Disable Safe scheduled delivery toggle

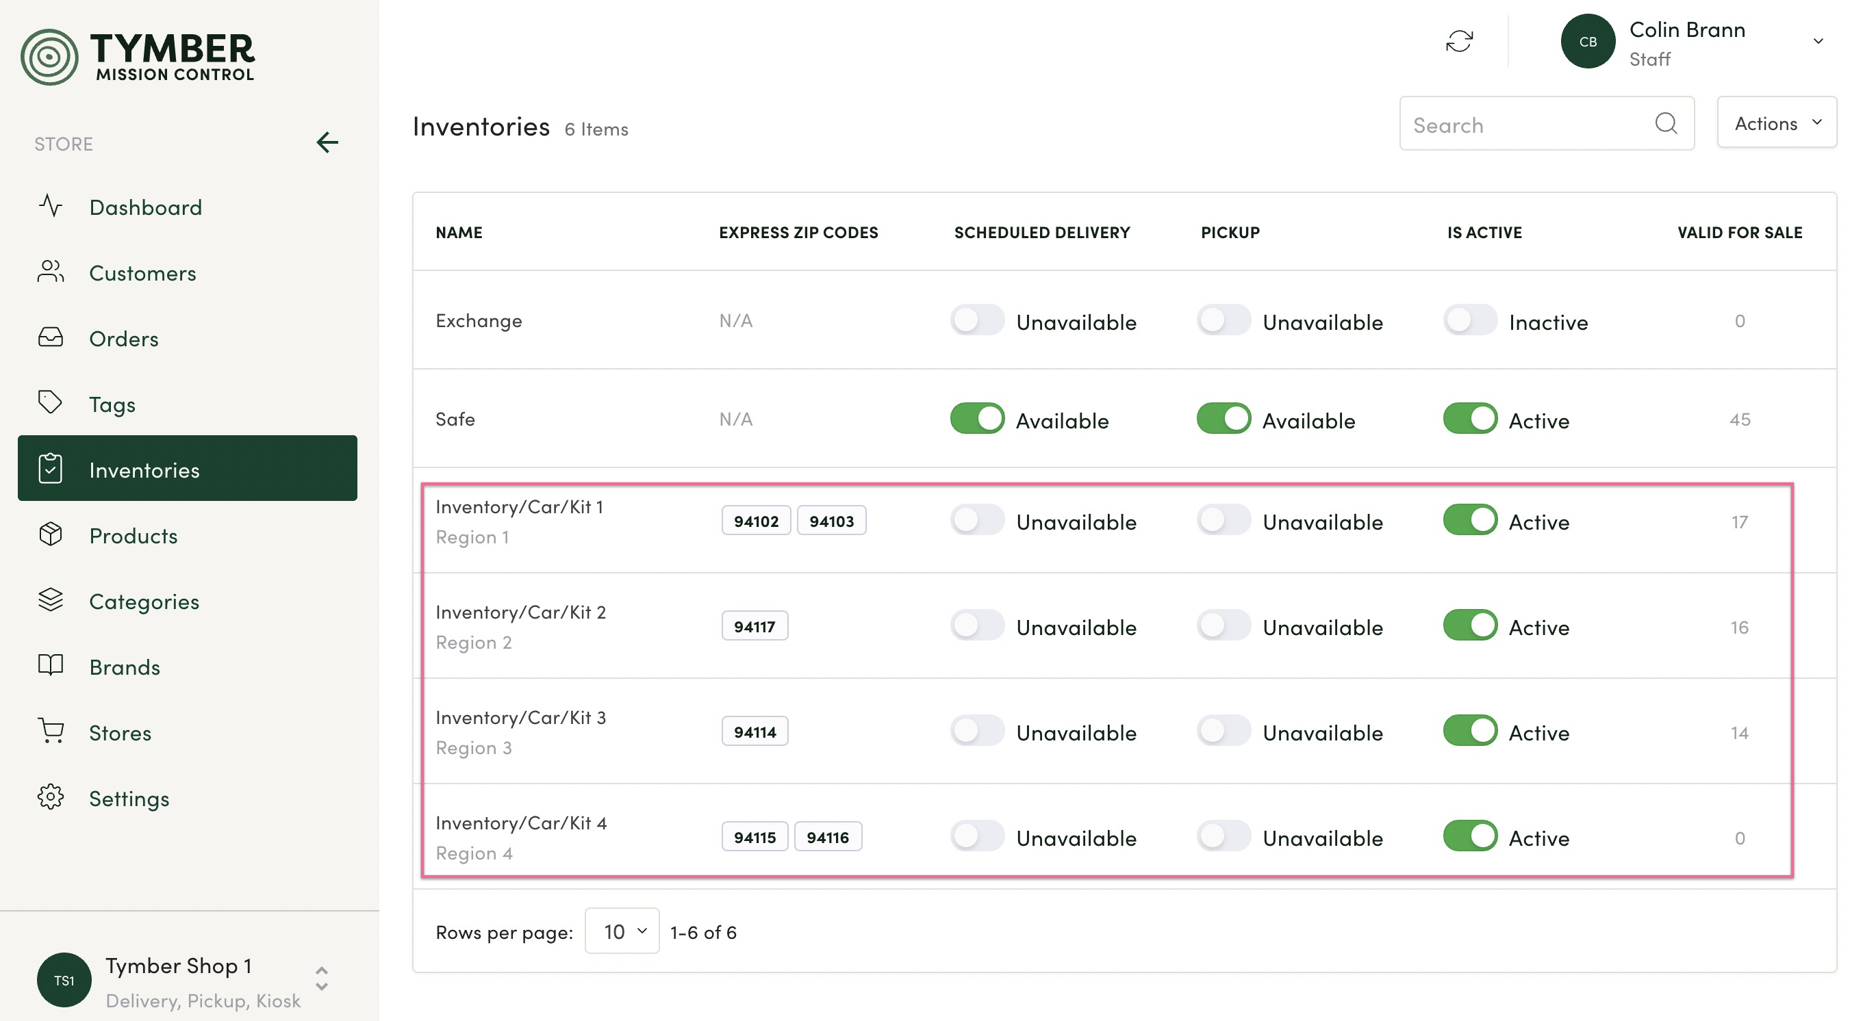click(977, 419)
